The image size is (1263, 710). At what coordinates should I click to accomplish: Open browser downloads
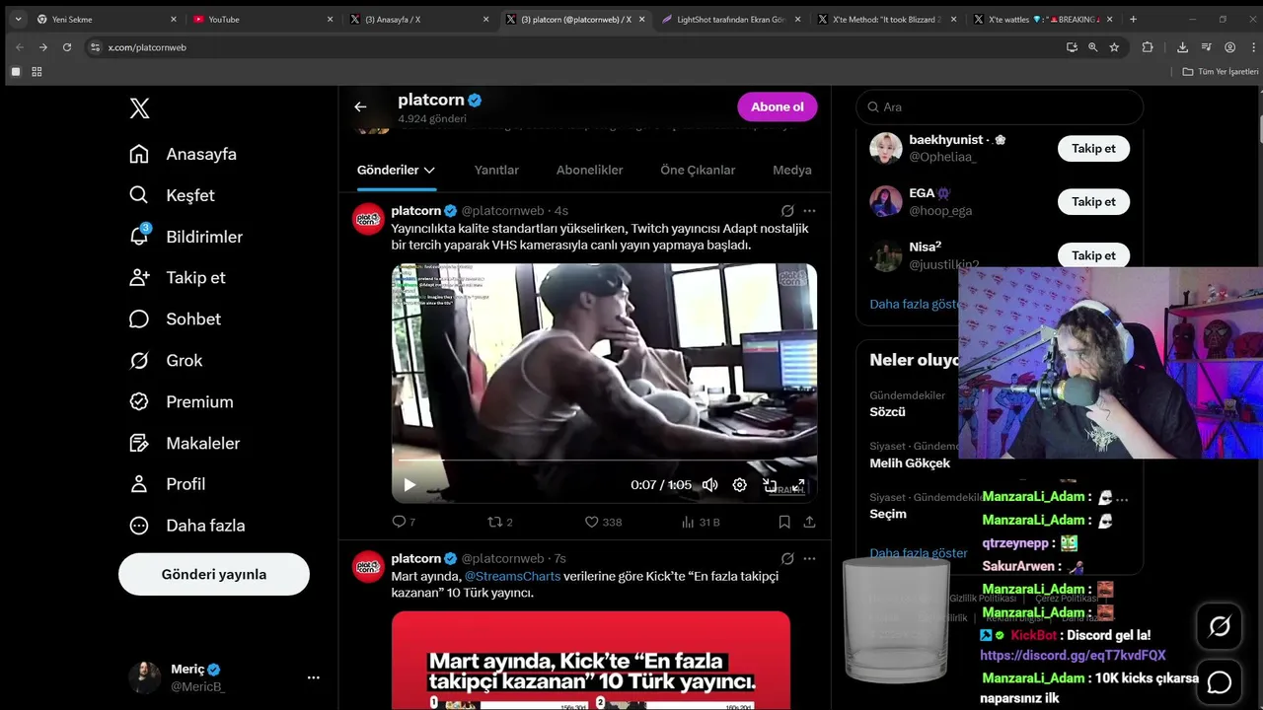[x=1182, y=47]
